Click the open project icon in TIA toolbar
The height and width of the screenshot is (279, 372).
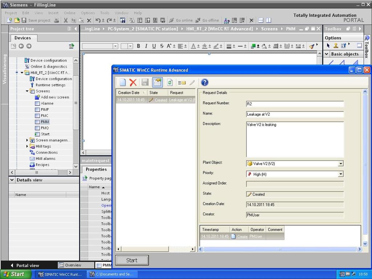click(17, 20)
